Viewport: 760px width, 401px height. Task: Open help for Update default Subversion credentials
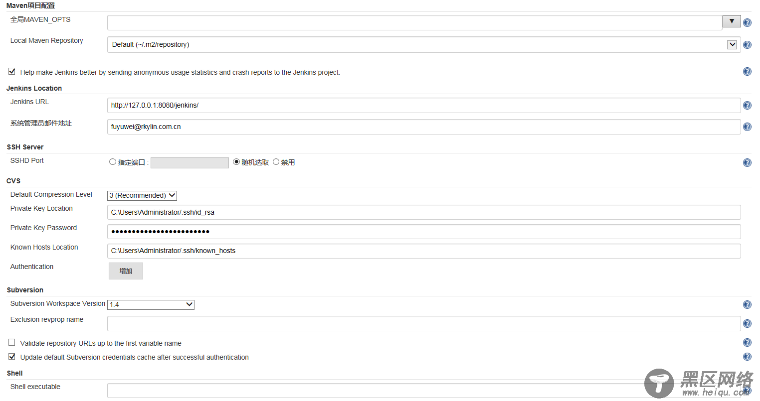click(747, 357)
